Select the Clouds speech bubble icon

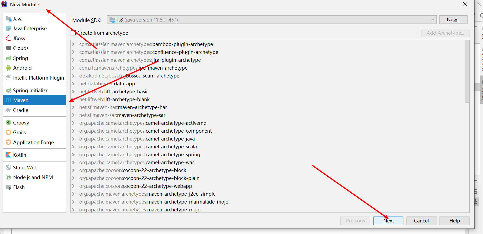pos(8,48)
